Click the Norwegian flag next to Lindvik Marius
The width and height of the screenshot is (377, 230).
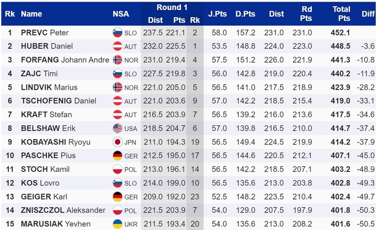point(117,87)
